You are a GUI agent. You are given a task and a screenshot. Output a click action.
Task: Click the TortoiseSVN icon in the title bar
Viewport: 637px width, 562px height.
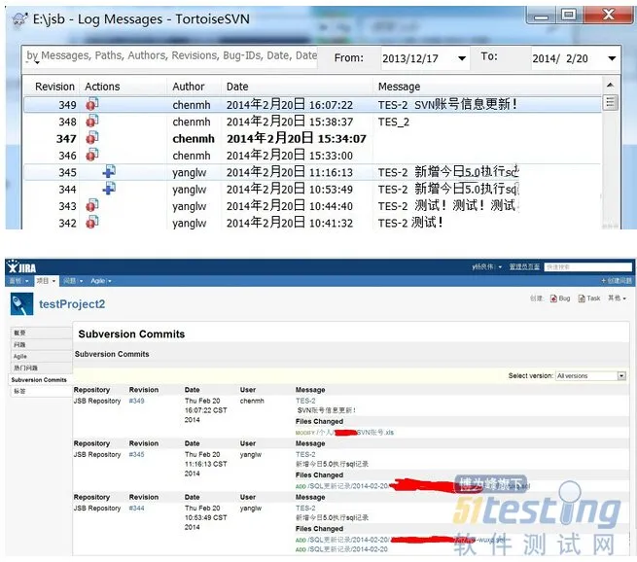pyautogui.click(x=19, y=19)
